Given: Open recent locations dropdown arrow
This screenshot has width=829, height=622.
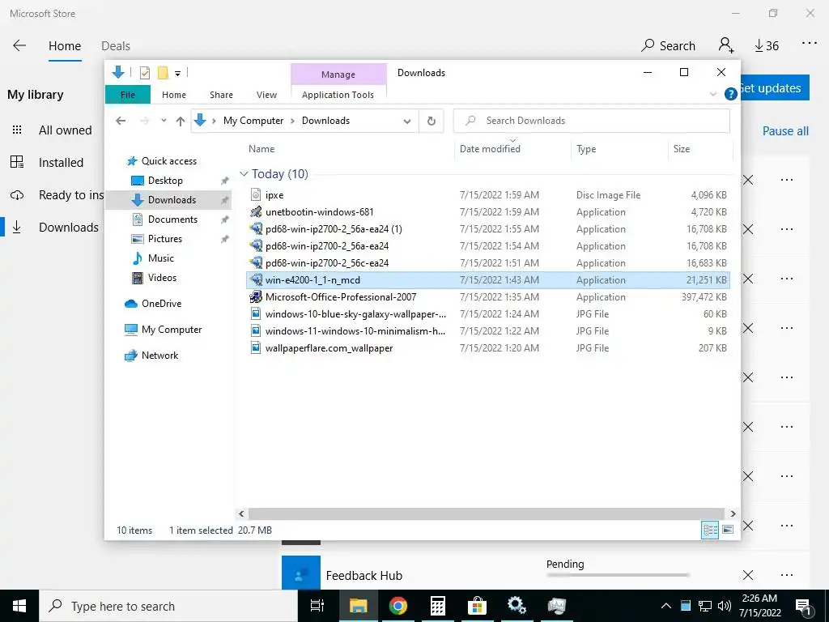Looking at the screenshot, I should [164, 121].
